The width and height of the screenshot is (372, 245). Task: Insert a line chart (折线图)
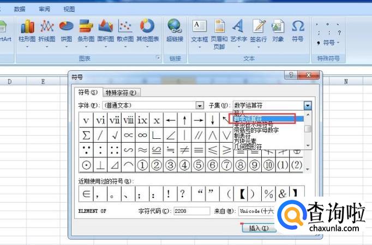pyautogui.click(x=47, y=33)
